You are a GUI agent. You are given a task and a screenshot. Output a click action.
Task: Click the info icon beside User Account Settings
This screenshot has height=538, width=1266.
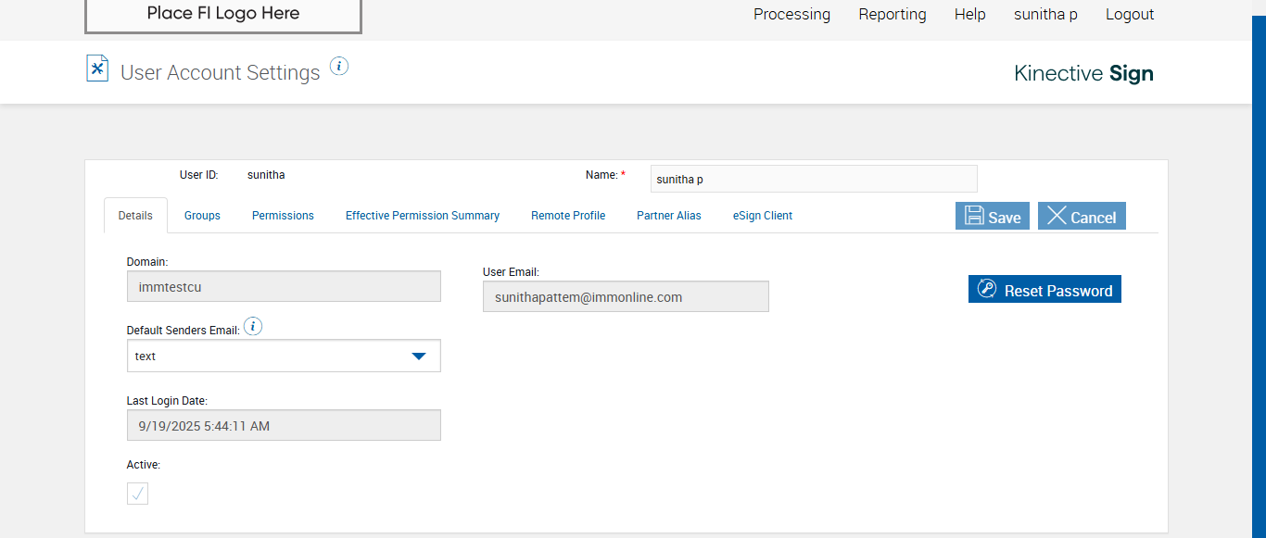click(x=339, y=67)
